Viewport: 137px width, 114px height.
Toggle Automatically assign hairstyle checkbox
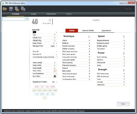[x=56, y=57]
